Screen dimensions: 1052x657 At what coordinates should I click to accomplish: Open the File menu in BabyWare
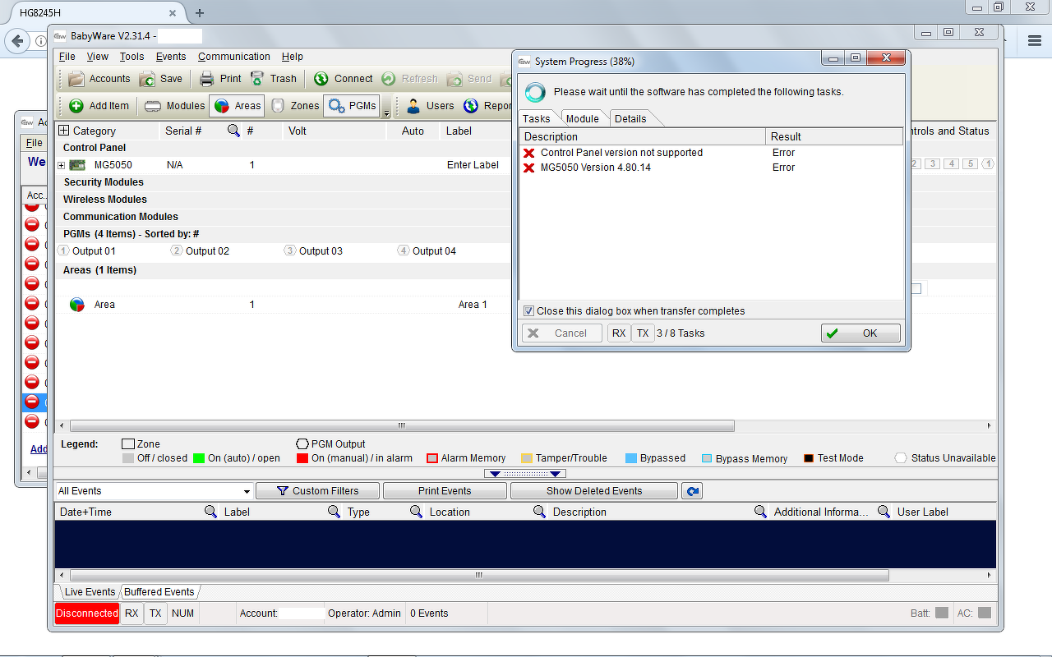pos(67,57)
